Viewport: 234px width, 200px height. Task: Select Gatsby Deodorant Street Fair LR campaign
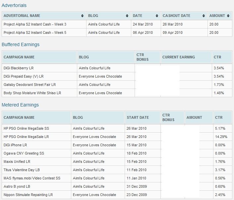[x=29, y=85]
